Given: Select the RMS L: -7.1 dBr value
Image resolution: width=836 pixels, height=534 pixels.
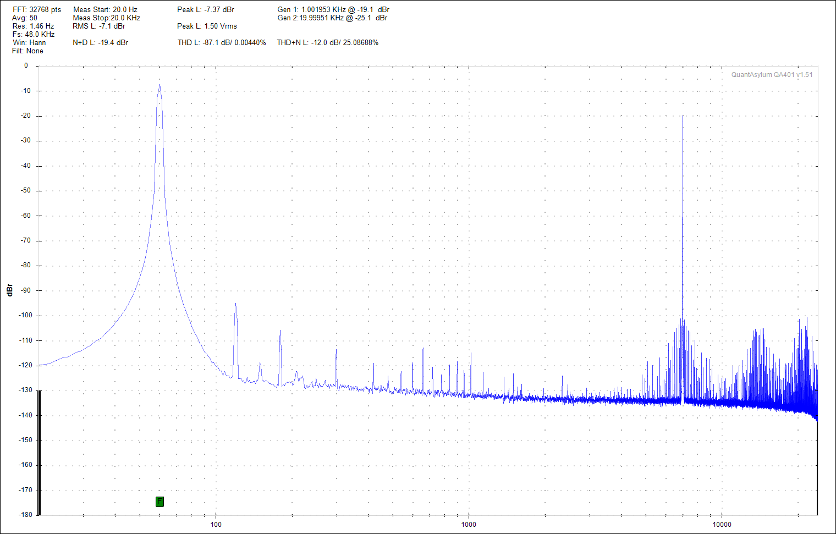Looking at the screenshot, I should tap(99, 26).
